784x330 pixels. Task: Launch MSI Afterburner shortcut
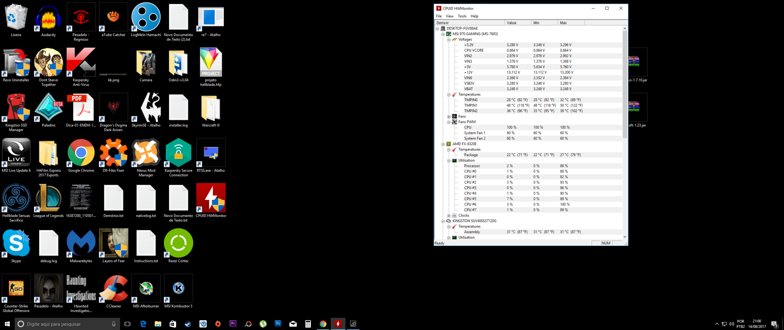coord(146,291)
